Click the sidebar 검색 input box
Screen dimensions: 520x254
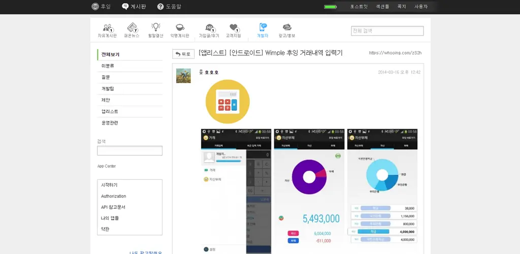129,150
